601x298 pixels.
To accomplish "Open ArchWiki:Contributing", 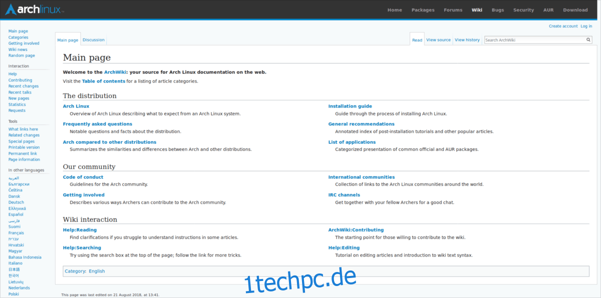I will [356, 230].
